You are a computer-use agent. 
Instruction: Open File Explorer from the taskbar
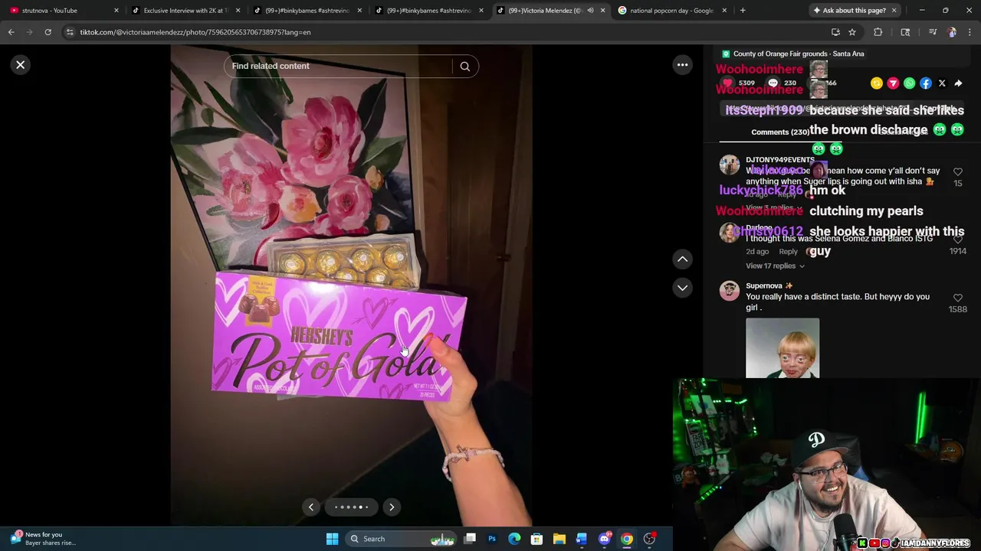(x=559, y=539)
